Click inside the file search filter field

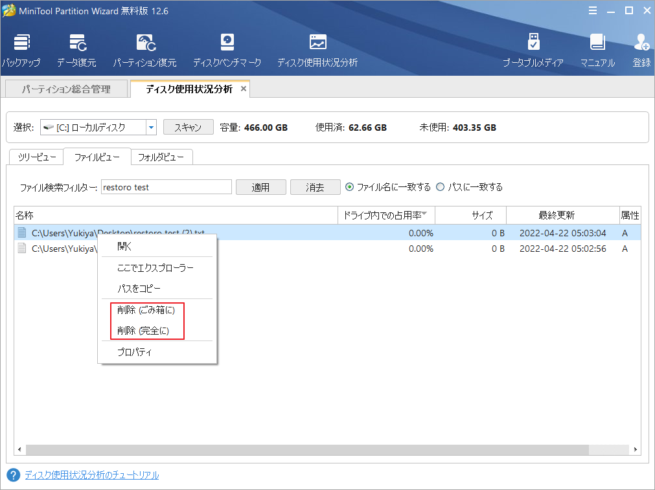coord(166,186)
